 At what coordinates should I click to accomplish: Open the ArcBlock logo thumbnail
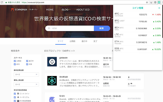[x=52, y=81]
